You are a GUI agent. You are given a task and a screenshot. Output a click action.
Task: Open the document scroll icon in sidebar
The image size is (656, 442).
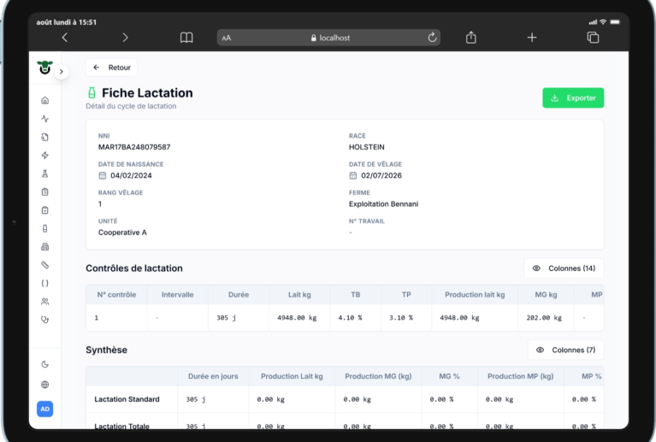click(x=45, y=137)
